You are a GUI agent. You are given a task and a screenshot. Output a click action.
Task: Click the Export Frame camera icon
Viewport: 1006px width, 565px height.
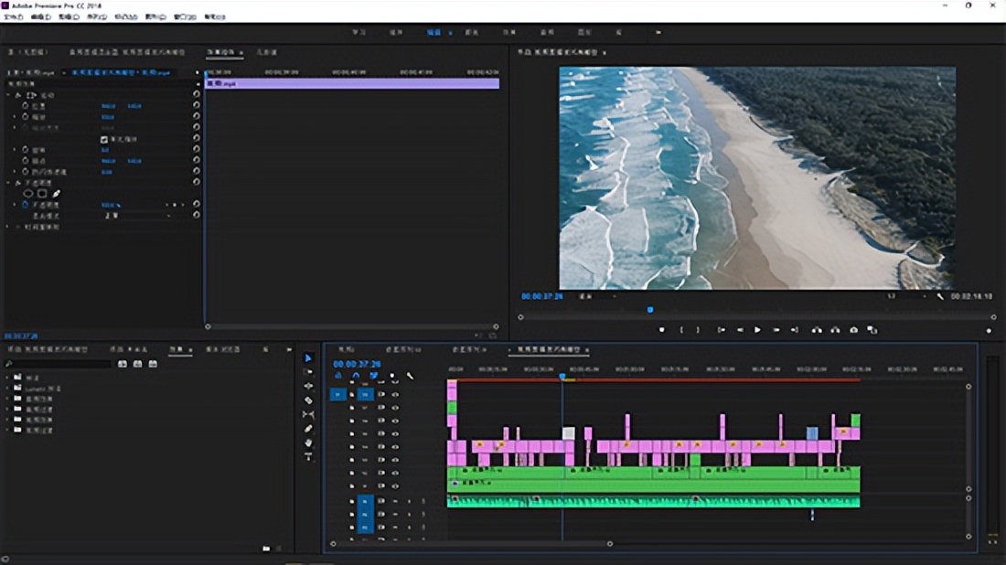853,330
